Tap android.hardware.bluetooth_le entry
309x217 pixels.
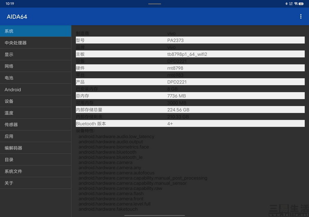[110, 157]
